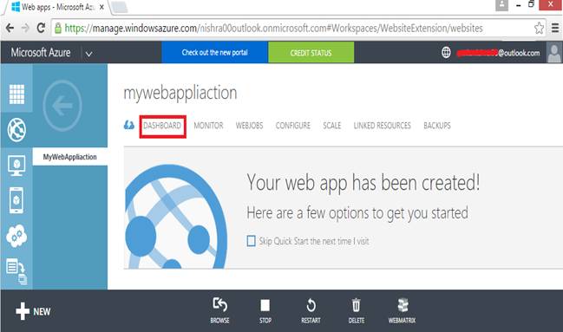Stop the web app
Screen dimensions: 563x332
click(265, 310)
